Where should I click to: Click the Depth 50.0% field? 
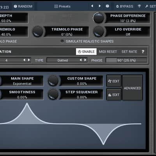coord(14,18)
